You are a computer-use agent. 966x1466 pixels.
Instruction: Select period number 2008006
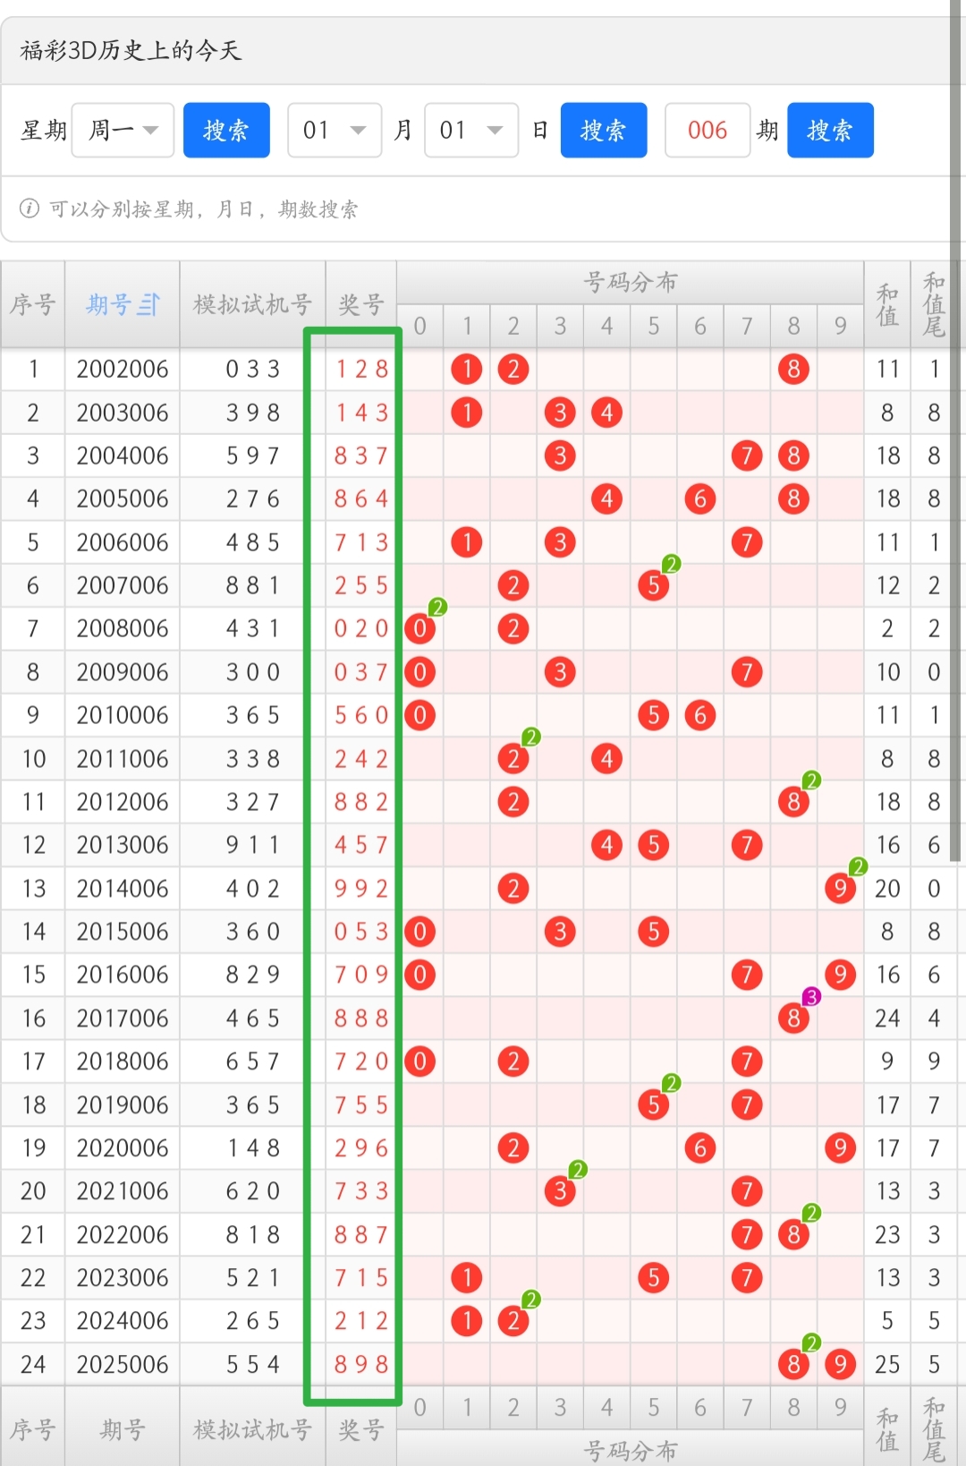tap(123, 628)
